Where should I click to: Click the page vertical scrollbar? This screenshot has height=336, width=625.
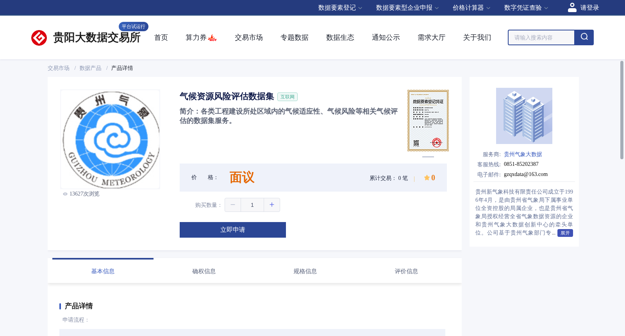(x=622, y=110)
